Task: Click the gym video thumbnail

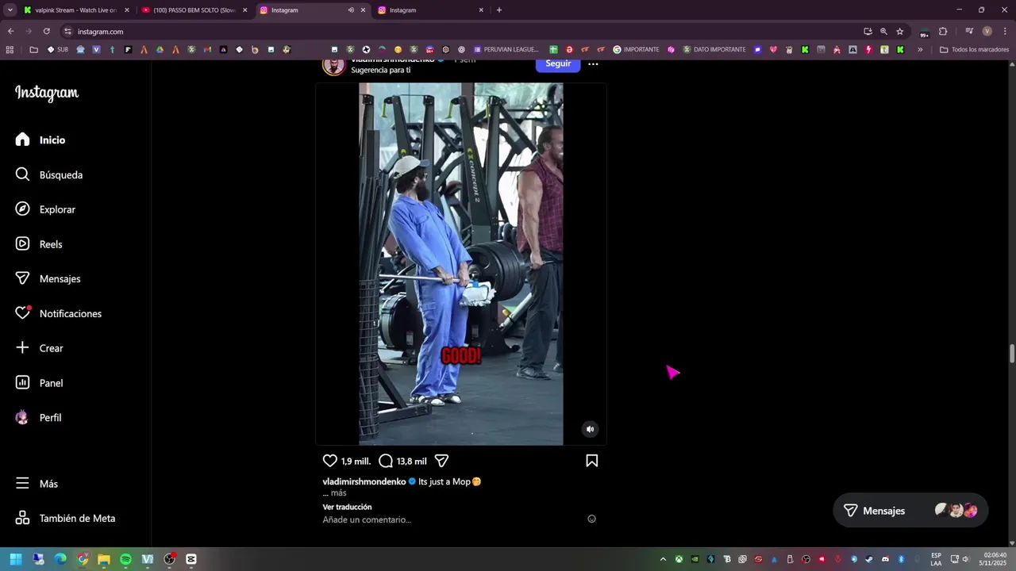Action: [461, 264]
